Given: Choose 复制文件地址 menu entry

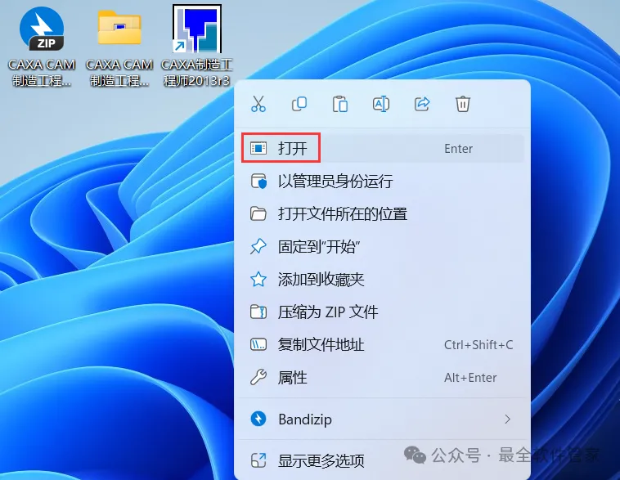Looking at the screenshot, I should click(x=382, y=345).
